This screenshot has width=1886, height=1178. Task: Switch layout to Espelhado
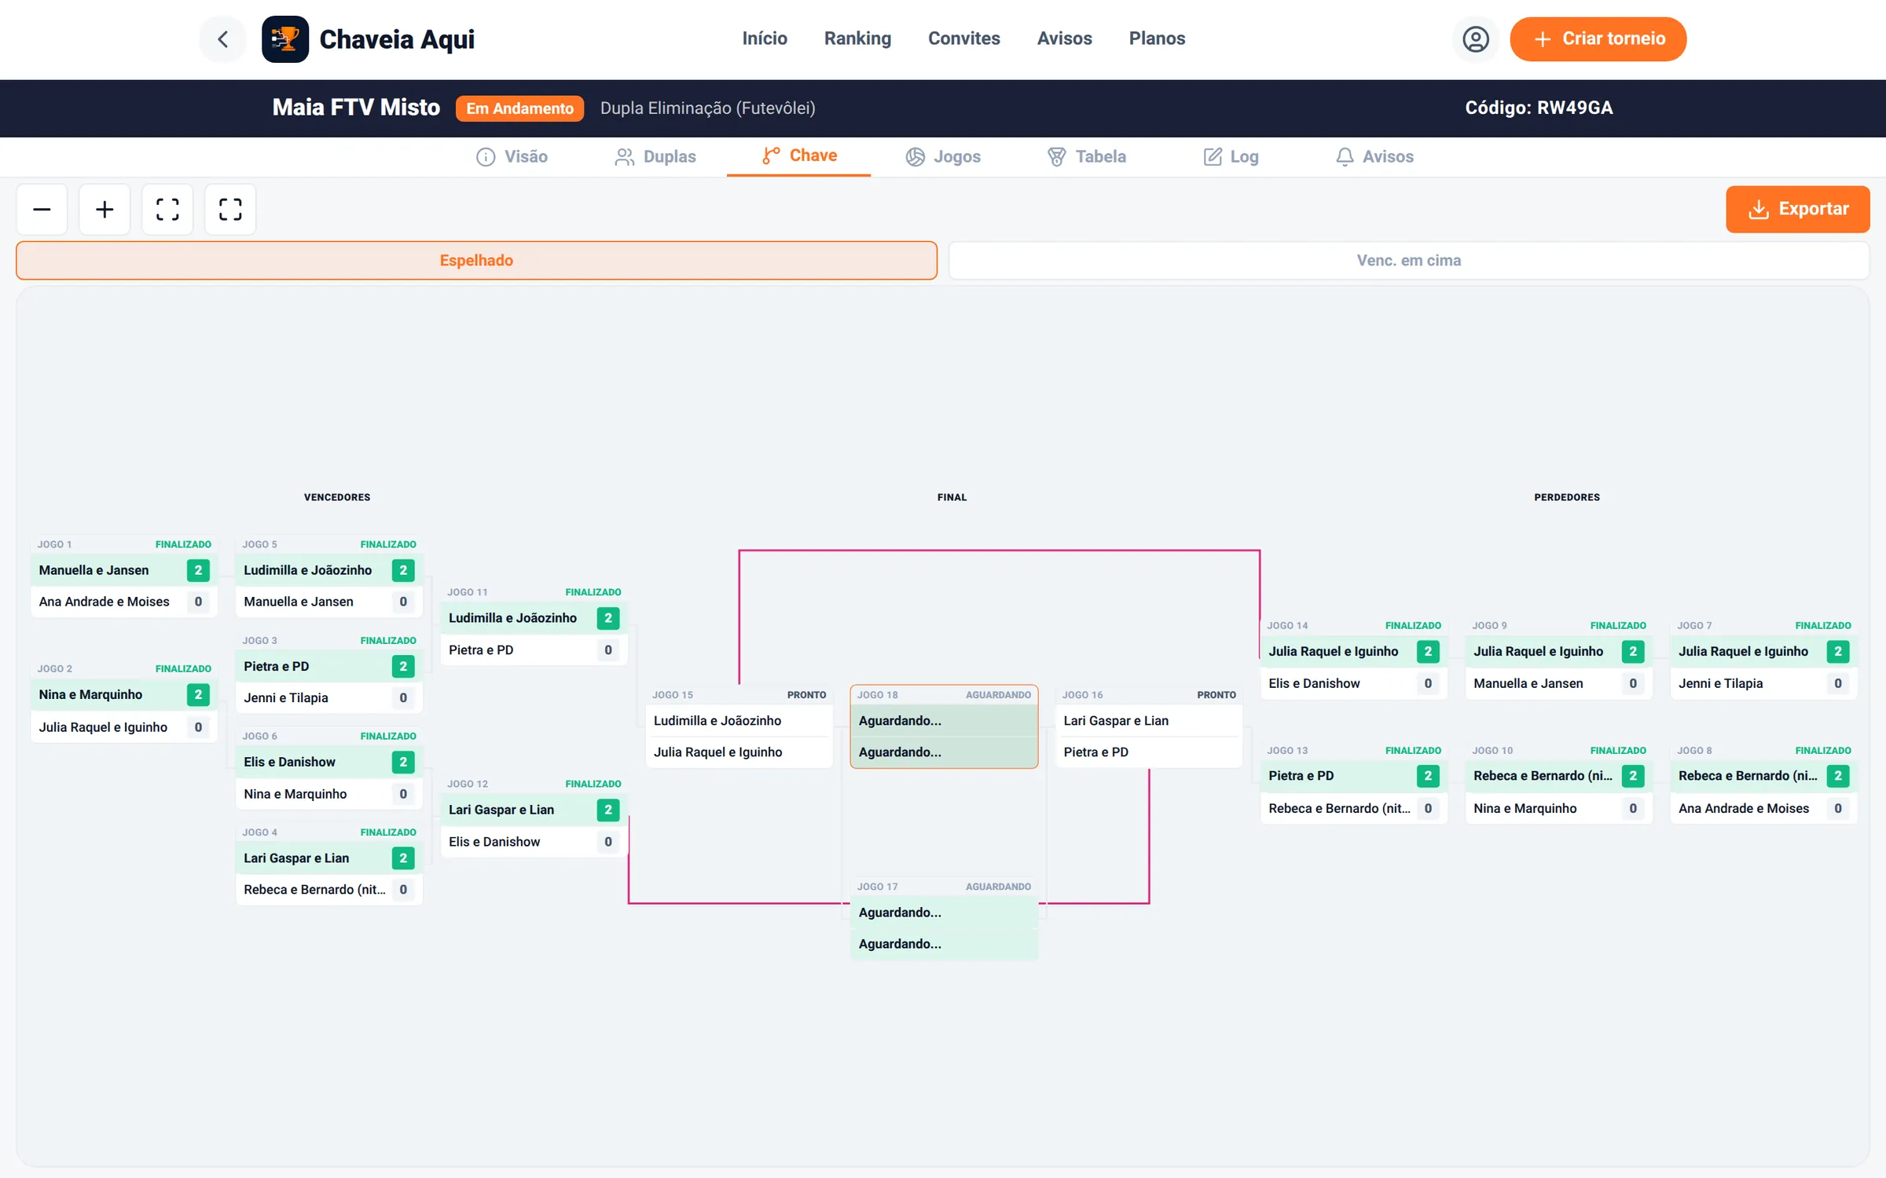476,260
